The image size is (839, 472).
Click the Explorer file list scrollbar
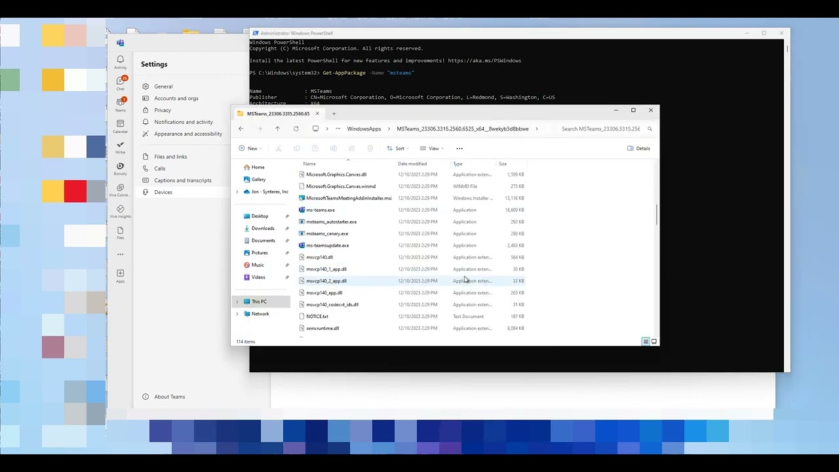coord(656,216)
